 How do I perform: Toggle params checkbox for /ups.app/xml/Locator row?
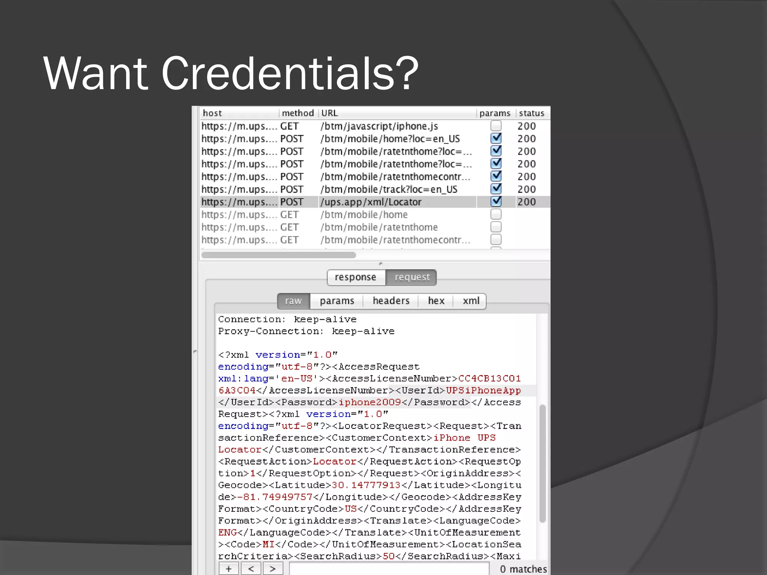496,201
